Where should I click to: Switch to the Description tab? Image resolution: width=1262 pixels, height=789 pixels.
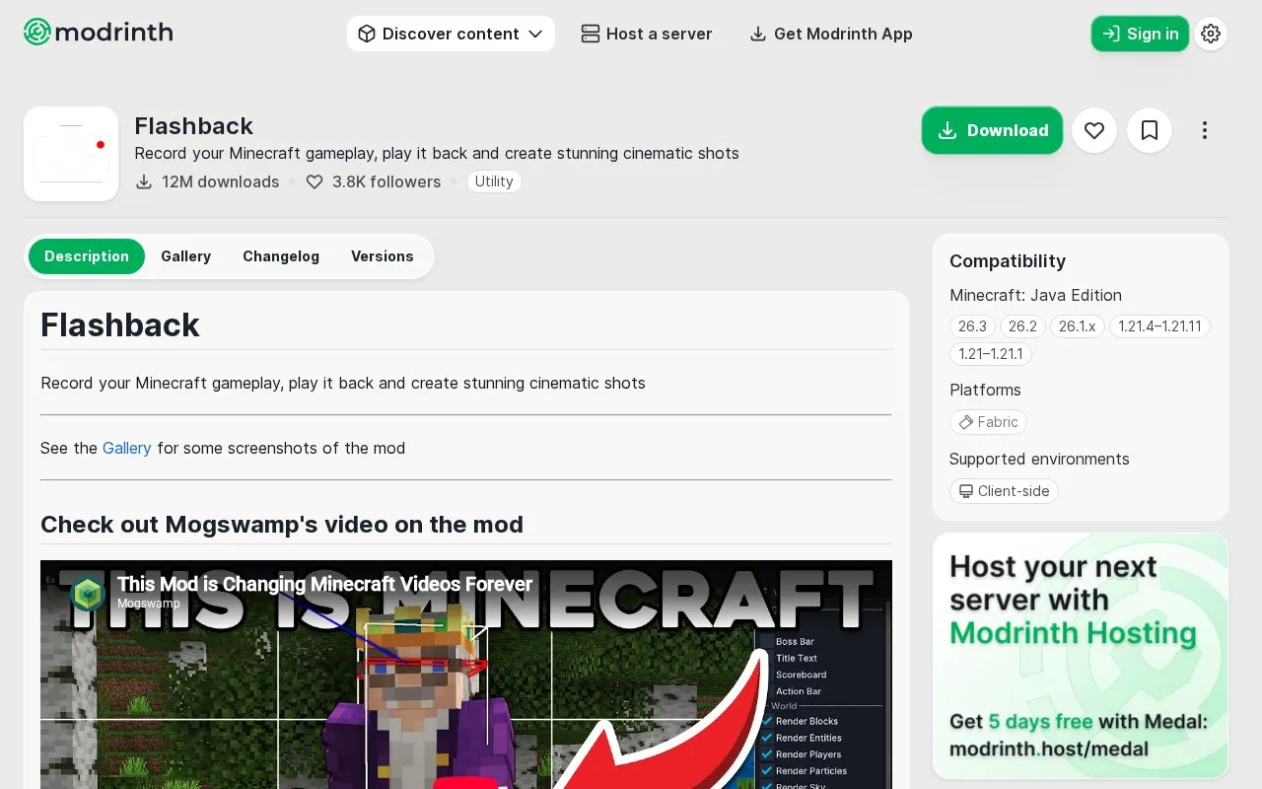pyautogui.click(x=87, y=256)
